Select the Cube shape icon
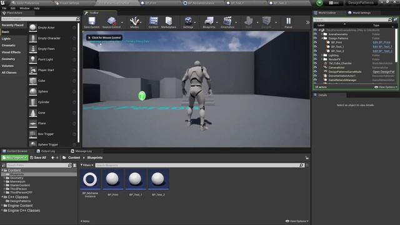Viewport: 400px width, 225px height. [32, 81]
